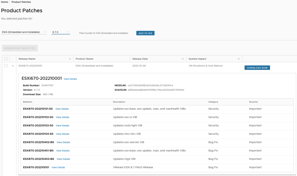Select the ESXi670-202210001 row checkbox
Screen dimensions: 297x176
pos(6,66)
